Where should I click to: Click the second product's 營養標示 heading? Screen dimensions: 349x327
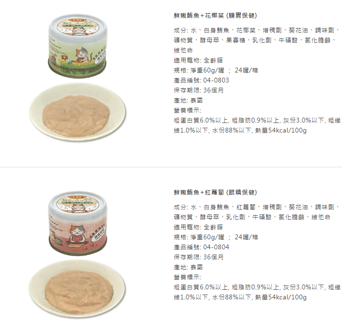tap(187, 277)
